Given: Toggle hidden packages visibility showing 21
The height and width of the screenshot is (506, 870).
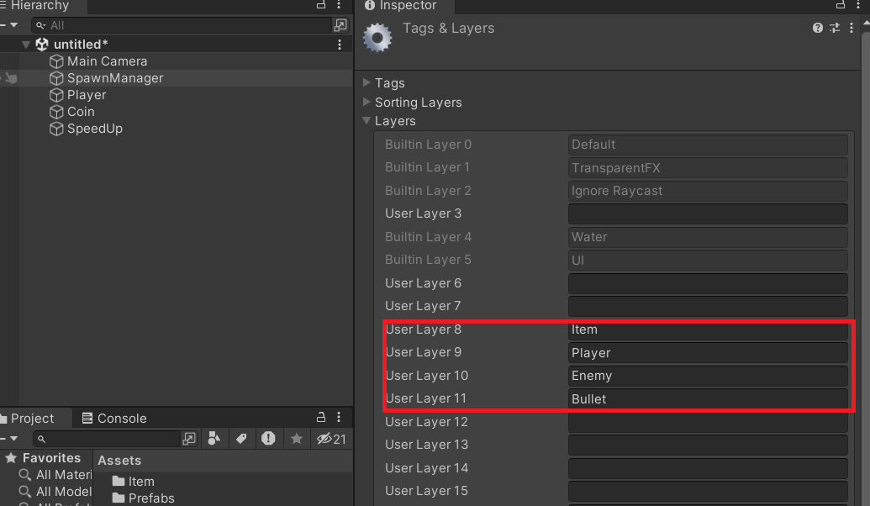Looking at the screenshot, I should pos(331,440).
